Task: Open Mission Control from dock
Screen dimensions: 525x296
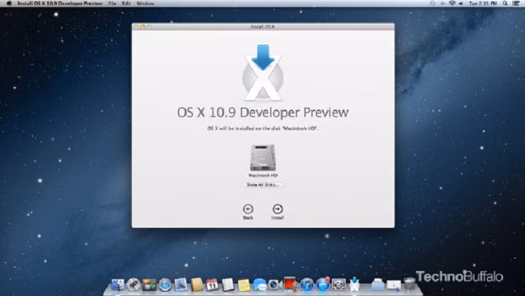Action: point(149,285)
